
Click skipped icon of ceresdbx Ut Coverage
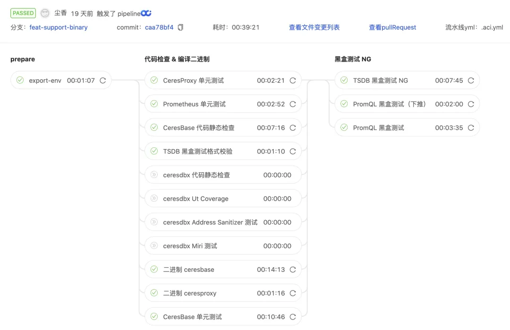click(154, 198)
